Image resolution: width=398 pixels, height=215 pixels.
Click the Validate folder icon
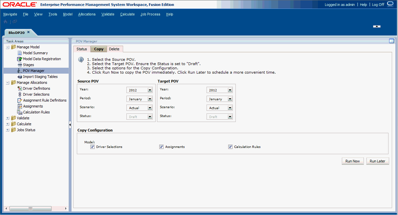[13, 118]
